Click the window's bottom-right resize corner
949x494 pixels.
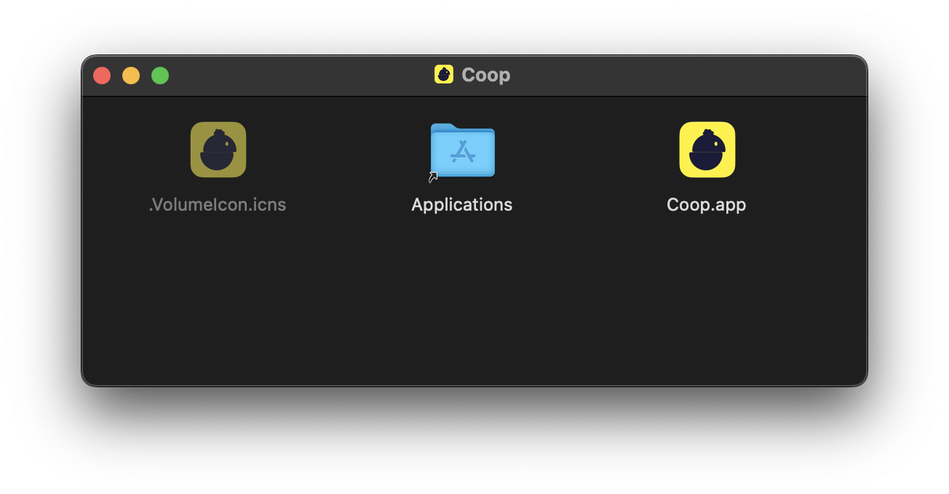[x=864, y=383]
